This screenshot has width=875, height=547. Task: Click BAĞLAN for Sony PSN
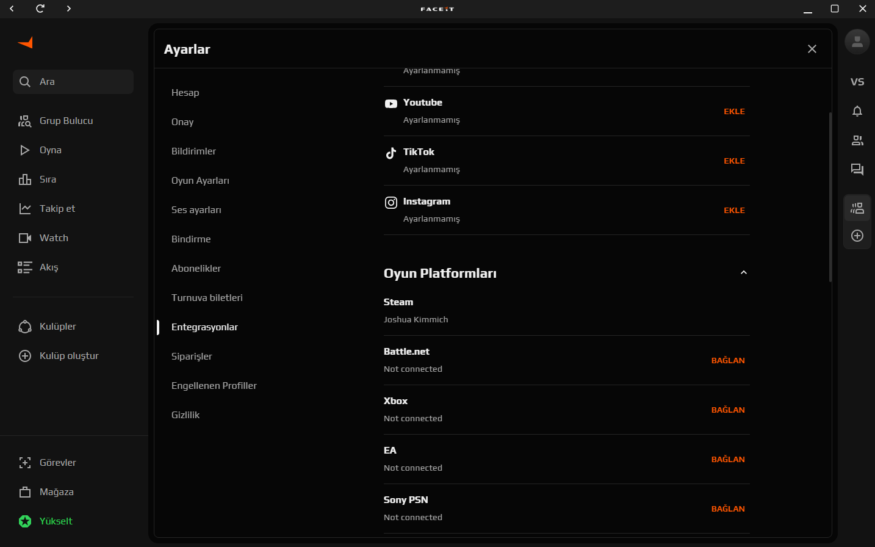pyautogui.click(x=728, y=509)
